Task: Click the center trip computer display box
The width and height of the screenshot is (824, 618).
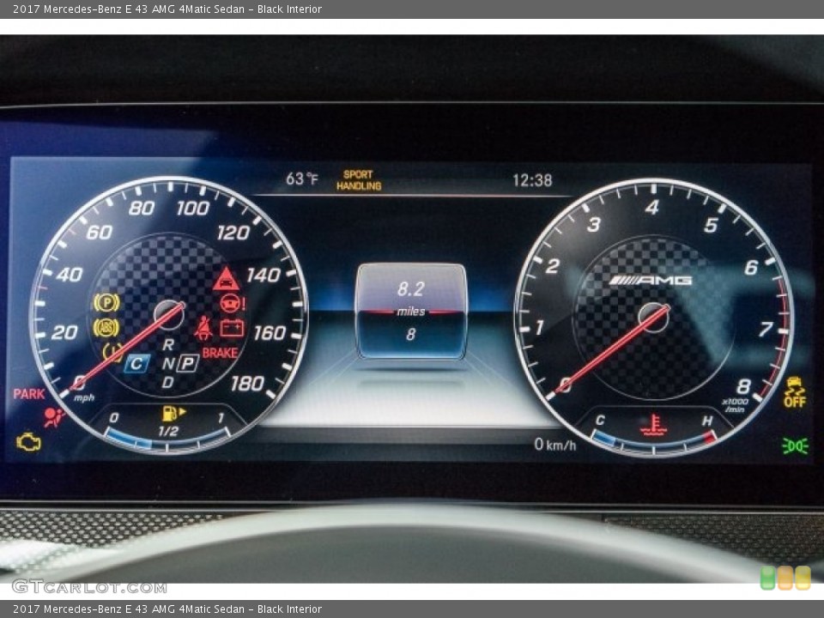Action: point(411,312)
